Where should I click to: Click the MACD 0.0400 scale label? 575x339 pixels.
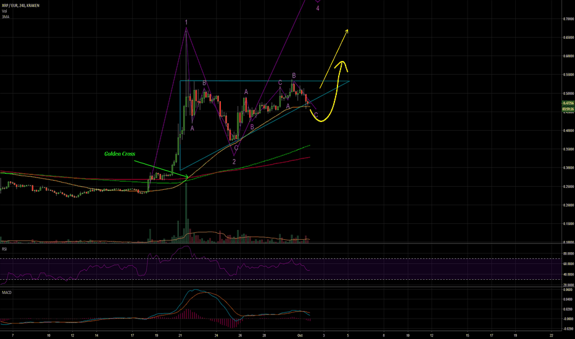[x=569, y=300]
